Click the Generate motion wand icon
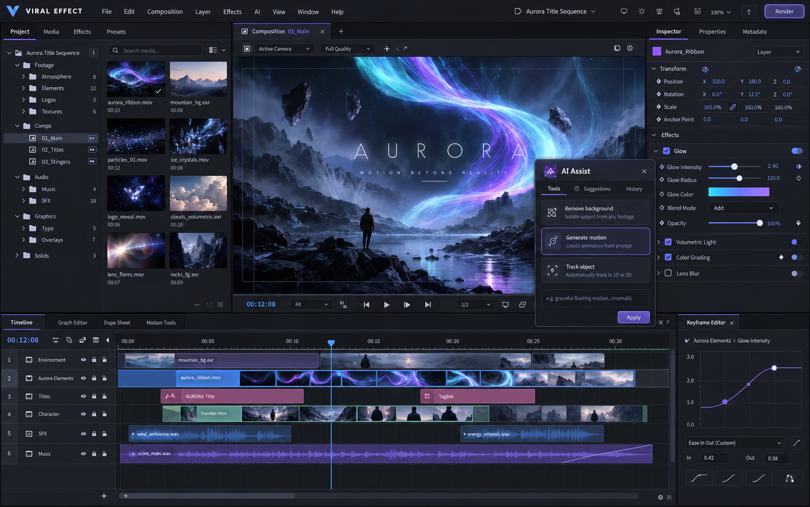The height and width of the screenshot is (507, 810). coord(553,241)
